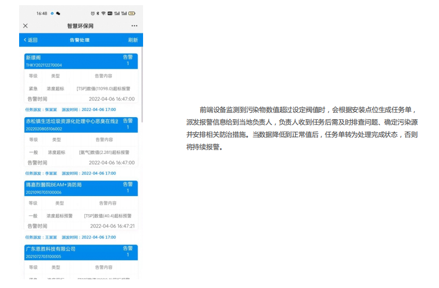Click the alert list scrollbar
This screenshot has width=439, height=288.
click(x=142, y=85)
